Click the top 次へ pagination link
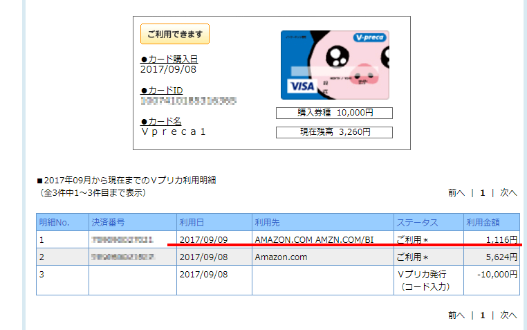This screenshot has width=527, height=330. [x=508, y=193]
